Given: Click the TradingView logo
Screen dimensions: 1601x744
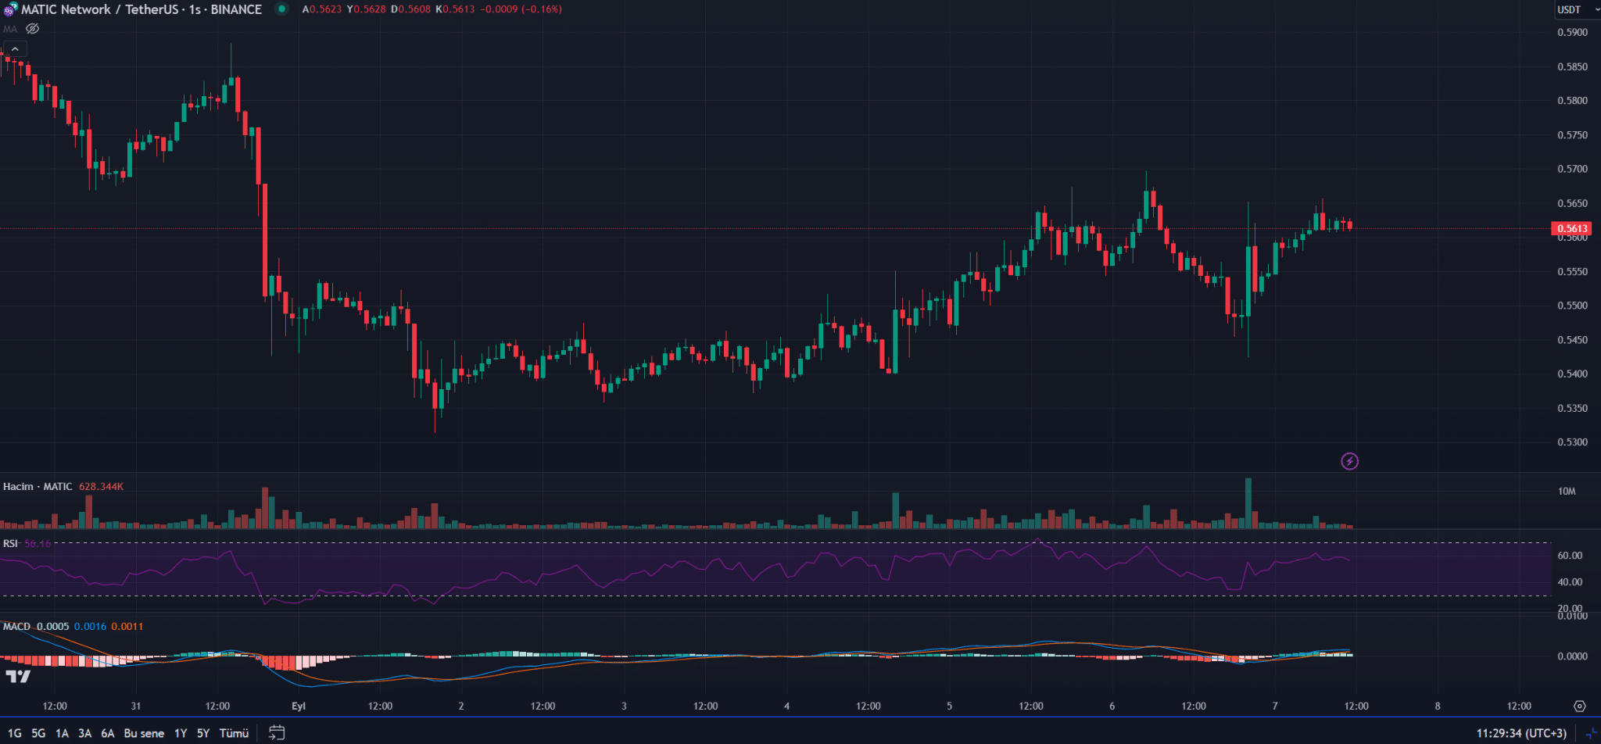Looking at the screenshot, I should (x=18, y=676).
